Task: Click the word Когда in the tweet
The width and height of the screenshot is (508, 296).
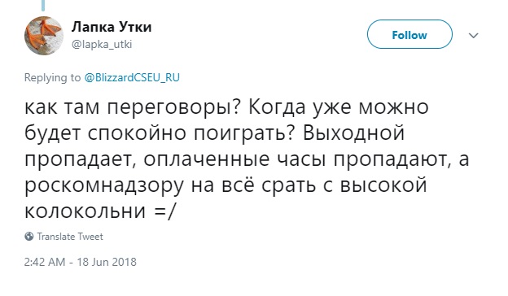Action: [x=277, y=107]
